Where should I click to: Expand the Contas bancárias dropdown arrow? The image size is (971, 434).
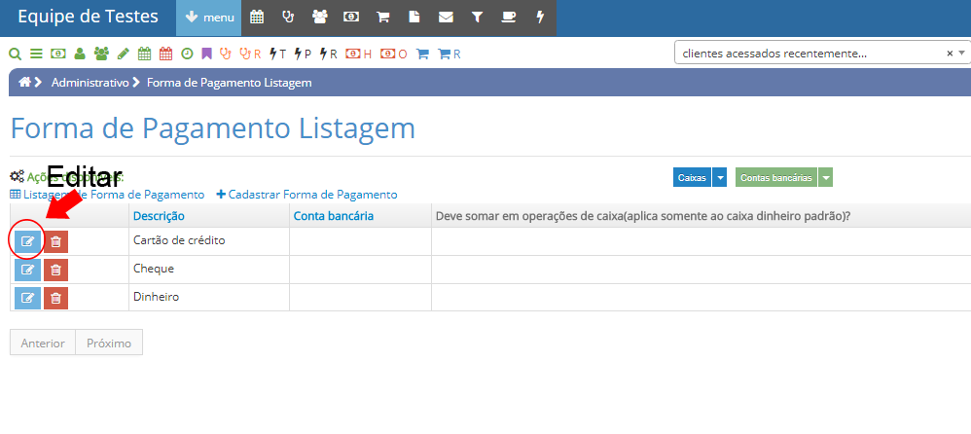tap(826, 178)
